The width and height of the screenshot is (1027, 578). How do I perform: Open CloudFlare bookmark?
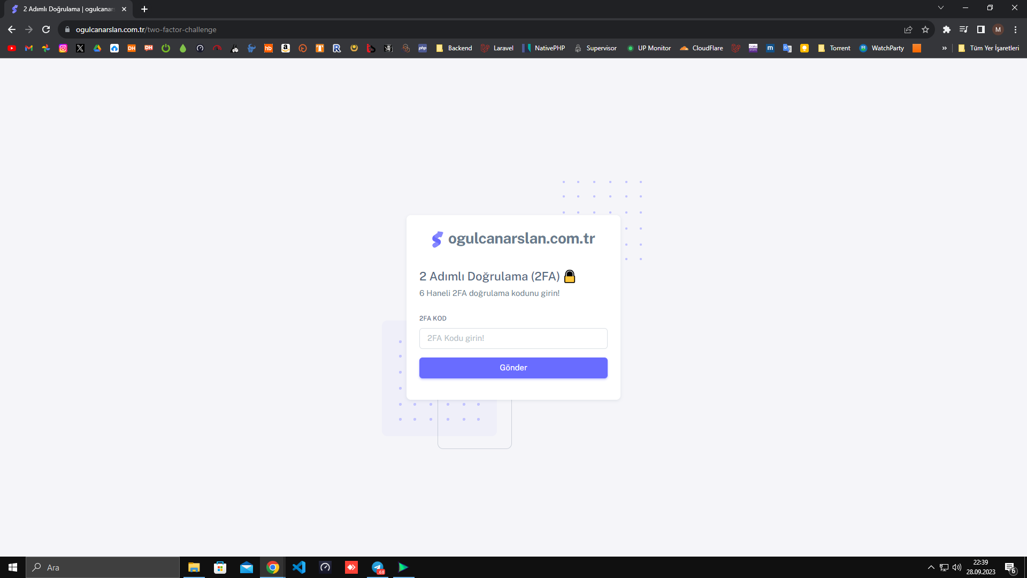click(x=700, y=48)
